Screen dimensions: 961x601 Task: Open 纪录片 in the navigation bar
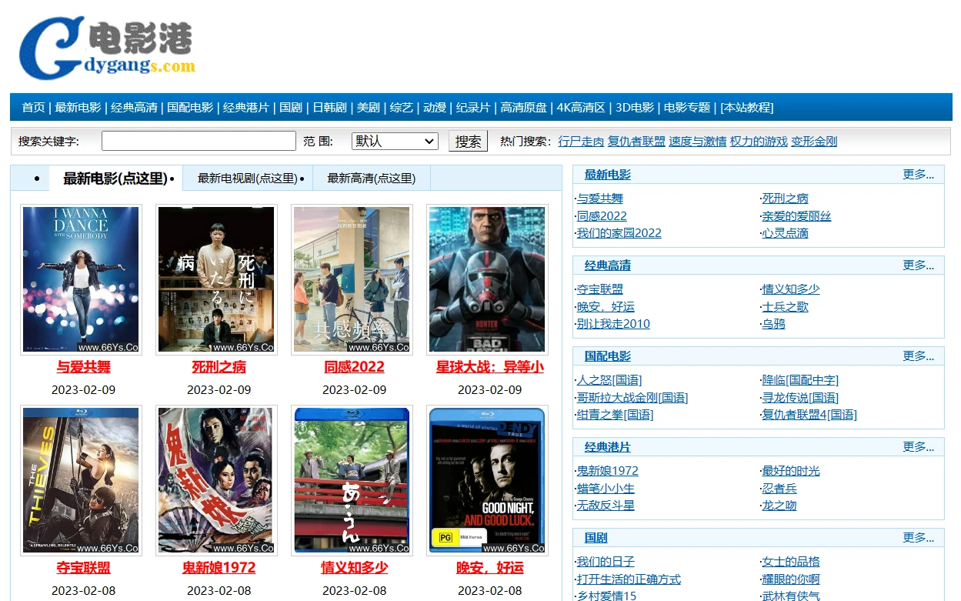click(x=472, y=108)
